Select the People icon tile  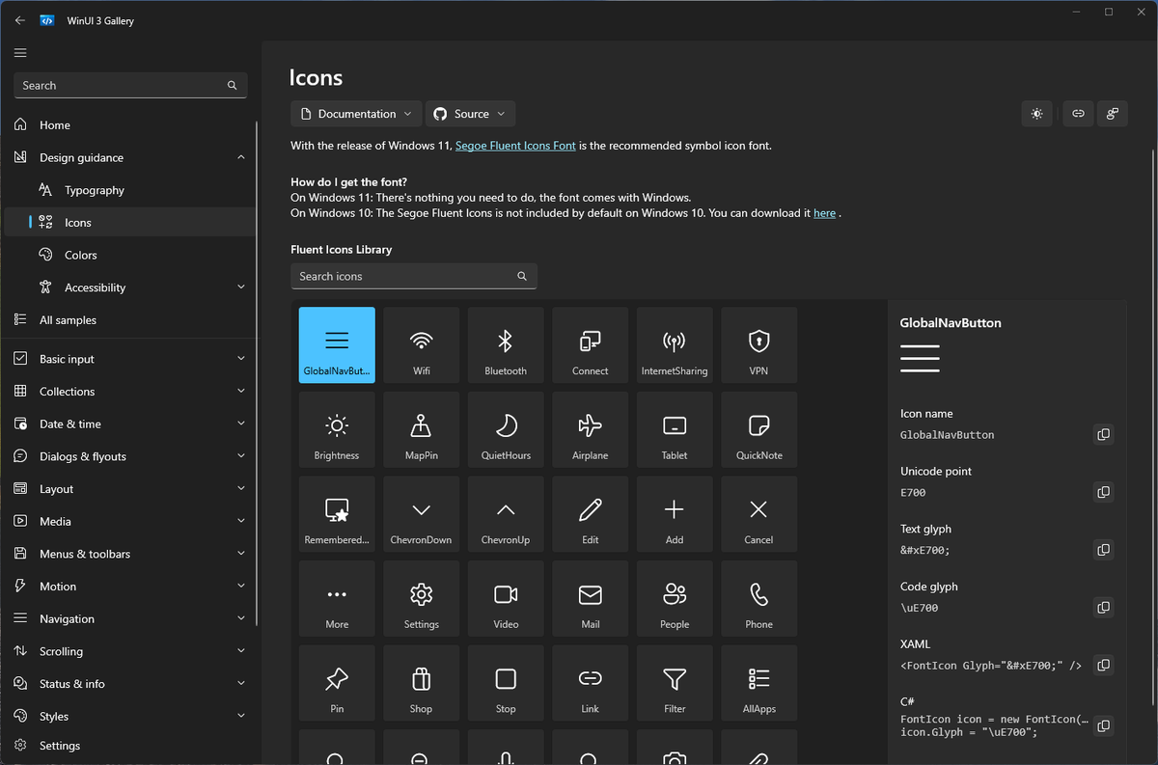click(x=675, y=598)
